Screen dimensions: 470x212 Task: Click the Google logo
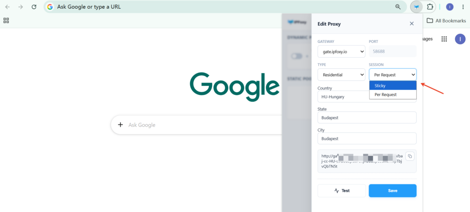[235, 87]
